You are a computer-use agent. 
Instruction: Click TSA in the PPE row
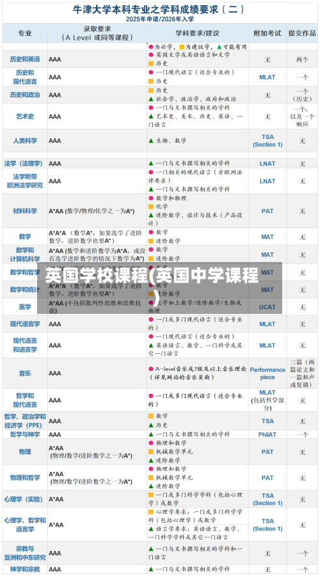point(268,421)
